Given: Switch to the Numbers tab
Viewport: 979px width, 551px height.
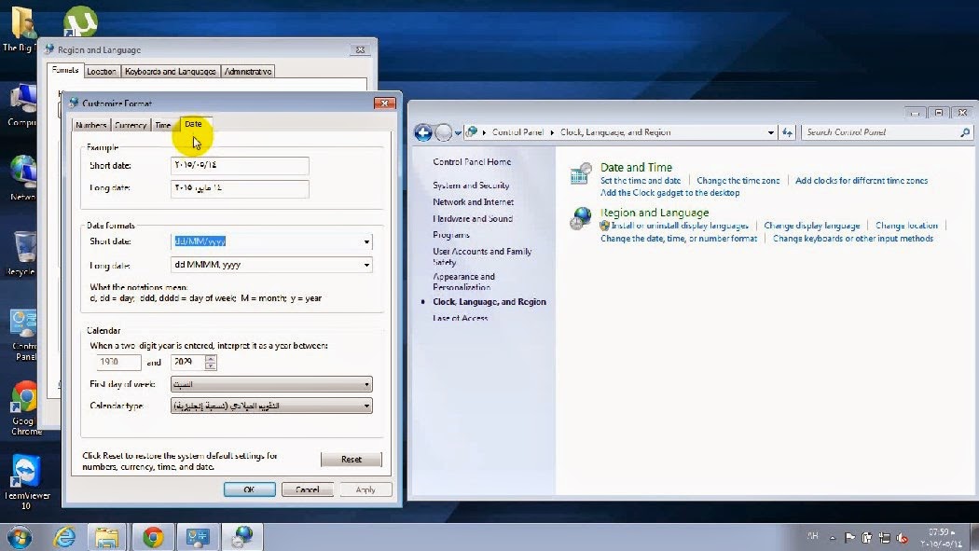Looking at the screenshot, I should click(x=91, y=125).
